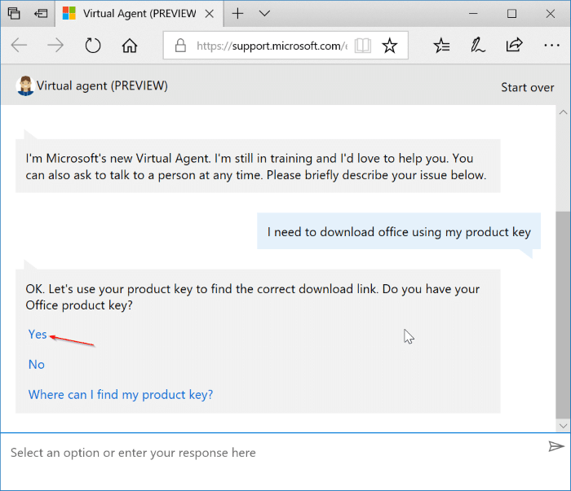Add notes with the pen icon
This screenshot has width=571, height=491.
[477, 46]
